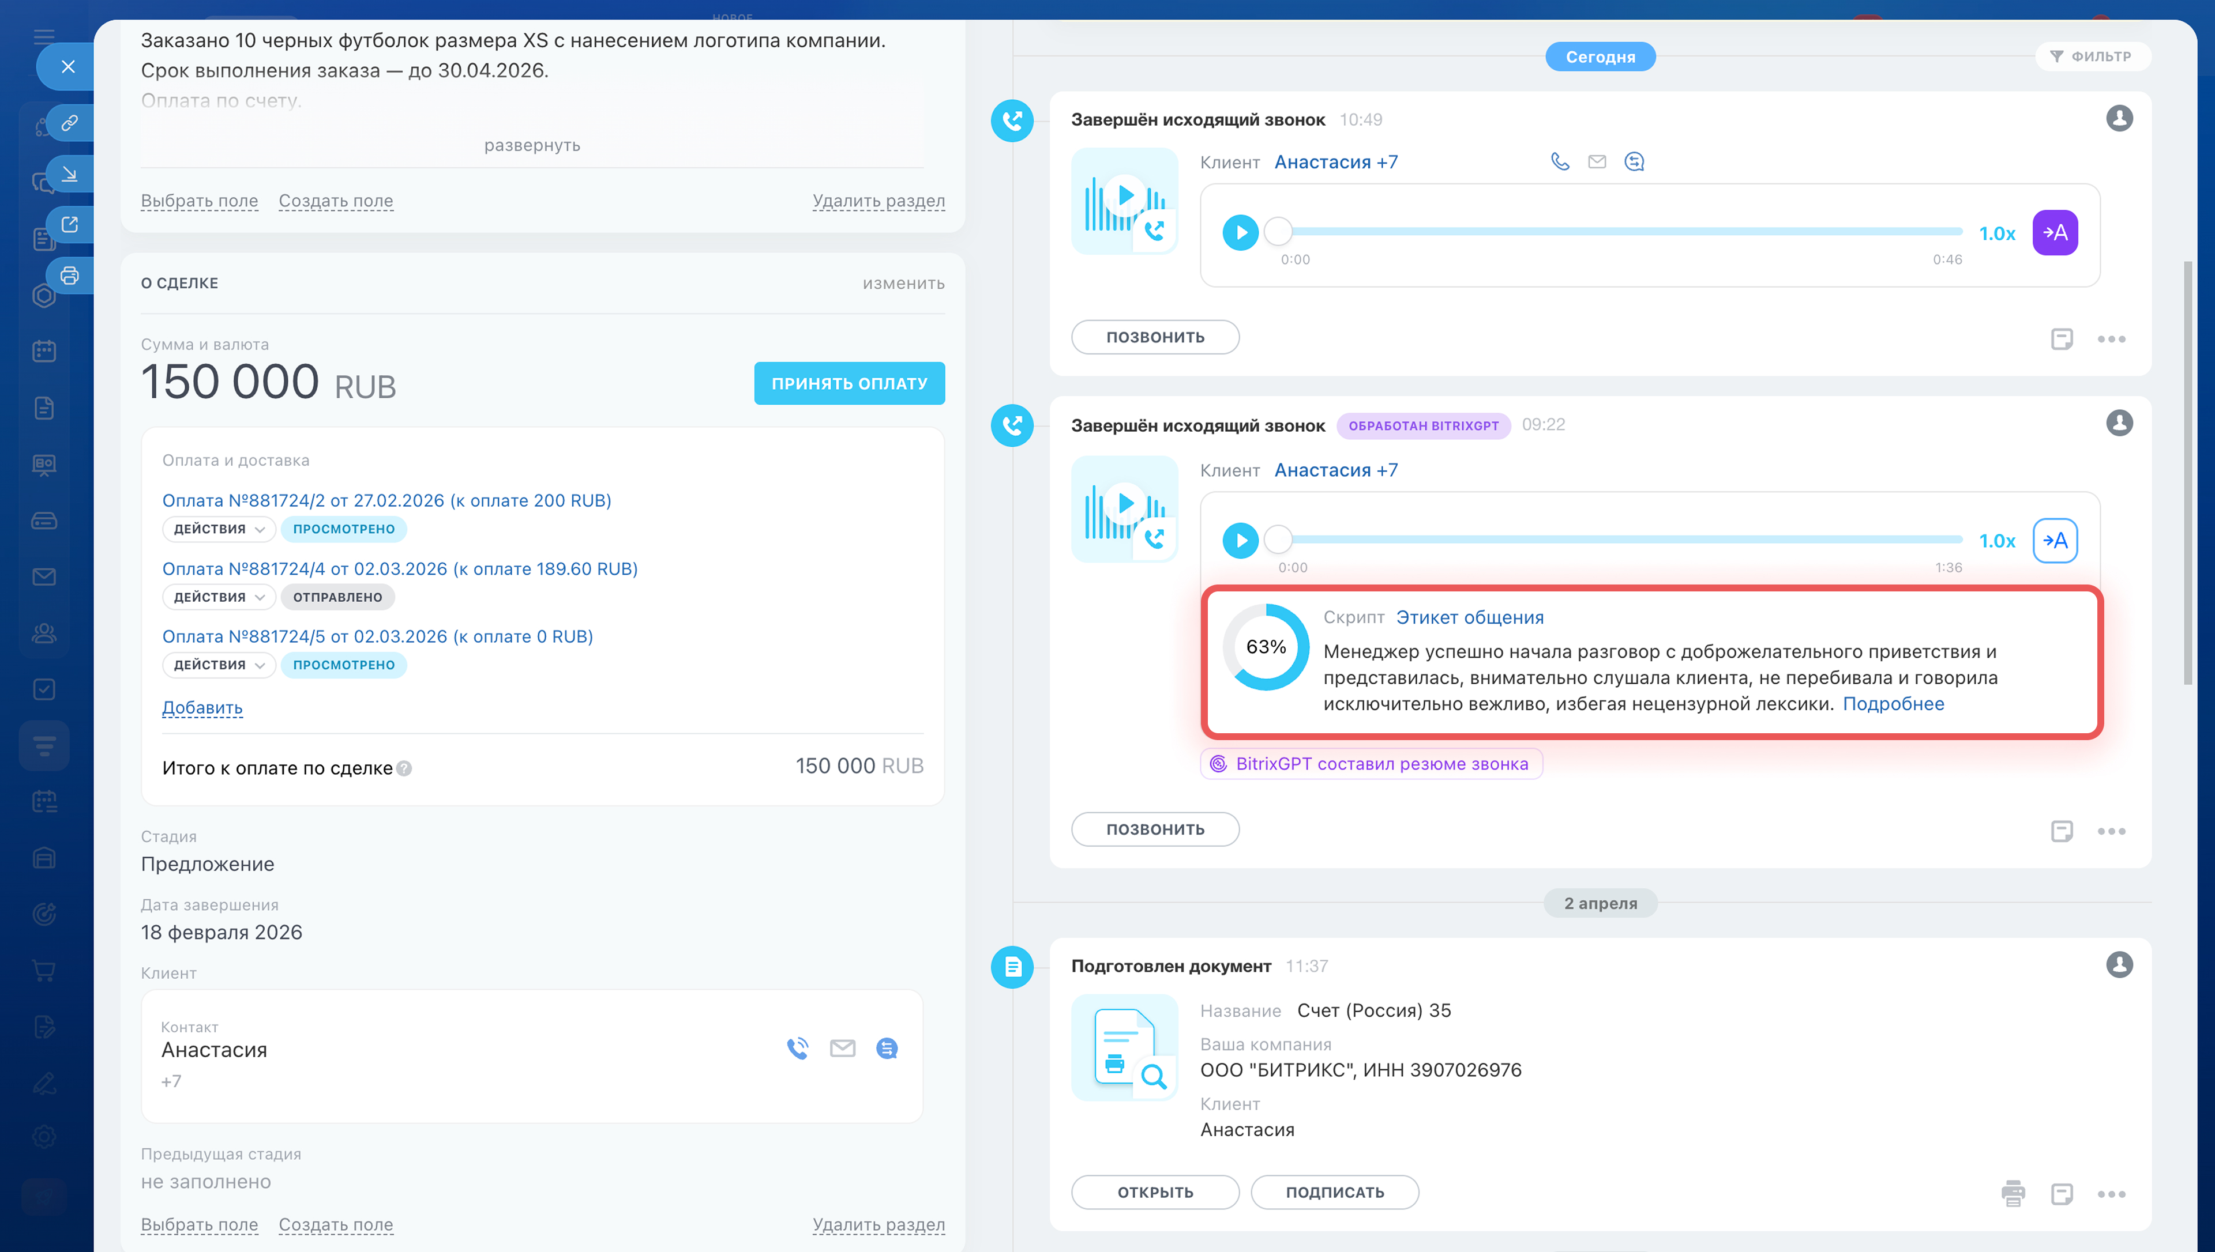Expand Действия dropdown for payment №881724/2
Screen dimensions: 2215x1252
[219, 529]
